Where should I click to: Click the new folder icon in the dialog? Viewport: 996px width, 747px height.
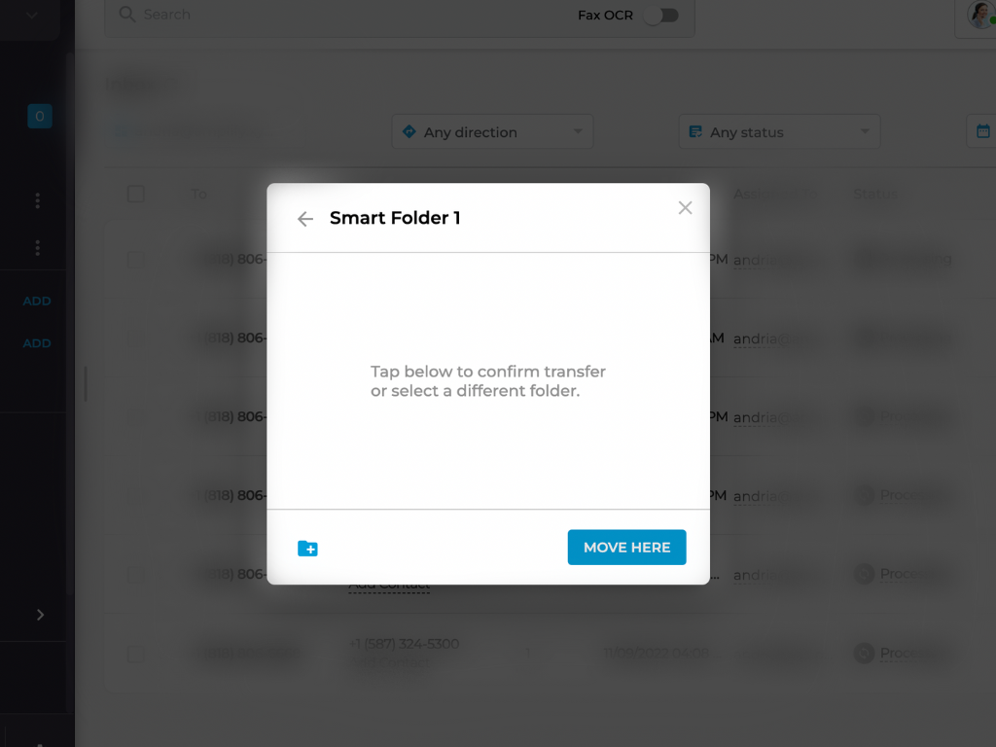308,548
